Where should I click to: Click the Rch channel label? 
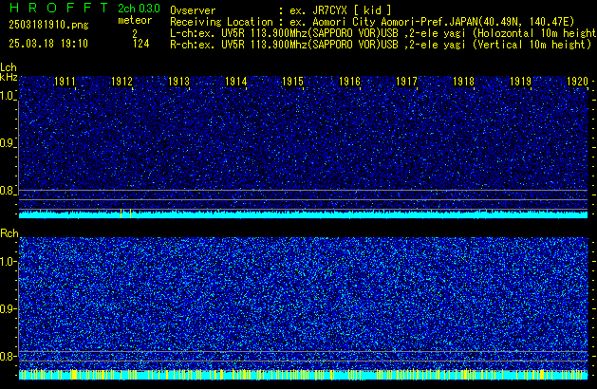click(x=9, y=233)
